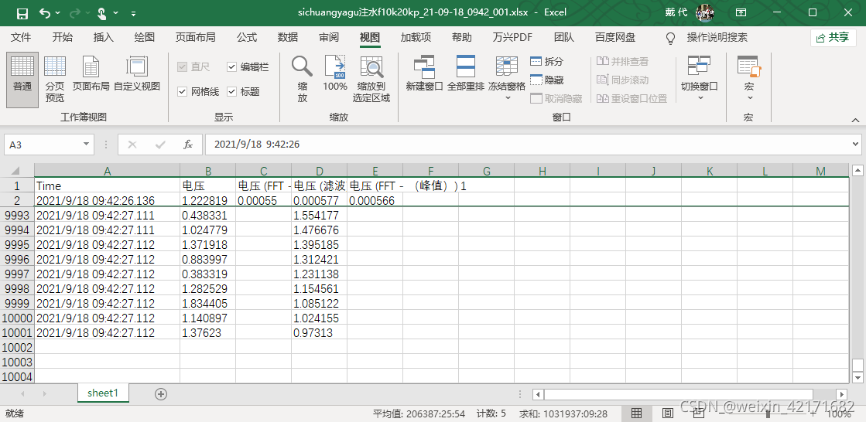Click Add-ins (加载项) tab
The width and height of the screenshot is (866, 422).
[416, 38]
